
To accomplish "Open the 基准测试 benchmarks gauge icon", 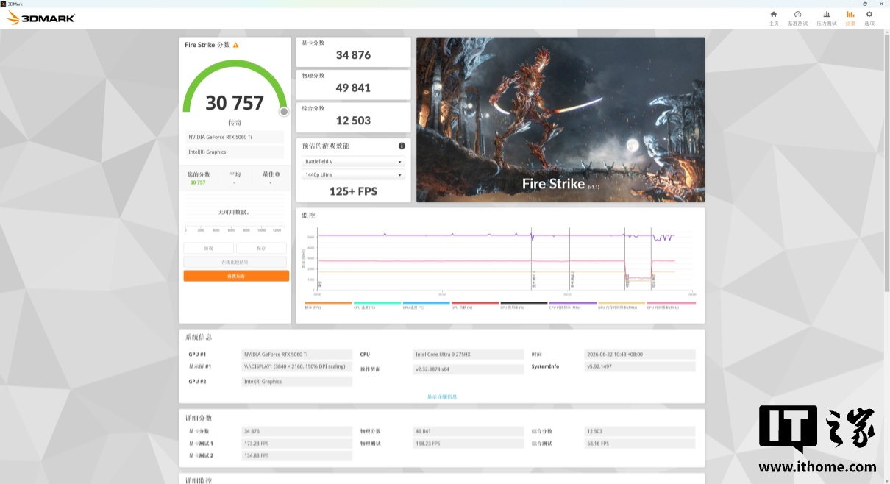I will tap(797, 14).
